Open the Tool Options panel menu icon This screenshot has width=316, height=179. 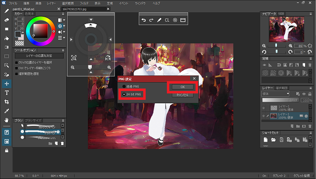(x=63, y=50)
